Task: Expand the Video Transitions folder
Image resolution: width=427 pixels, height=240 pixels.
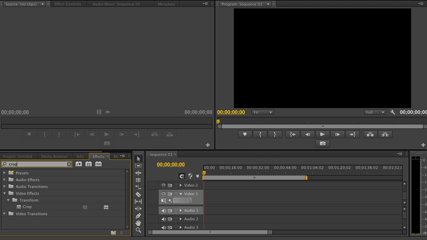Action: pos(4,214)
